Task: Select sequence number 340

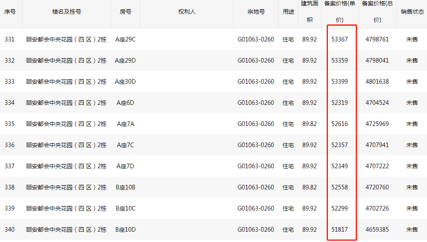Action: 10,230
